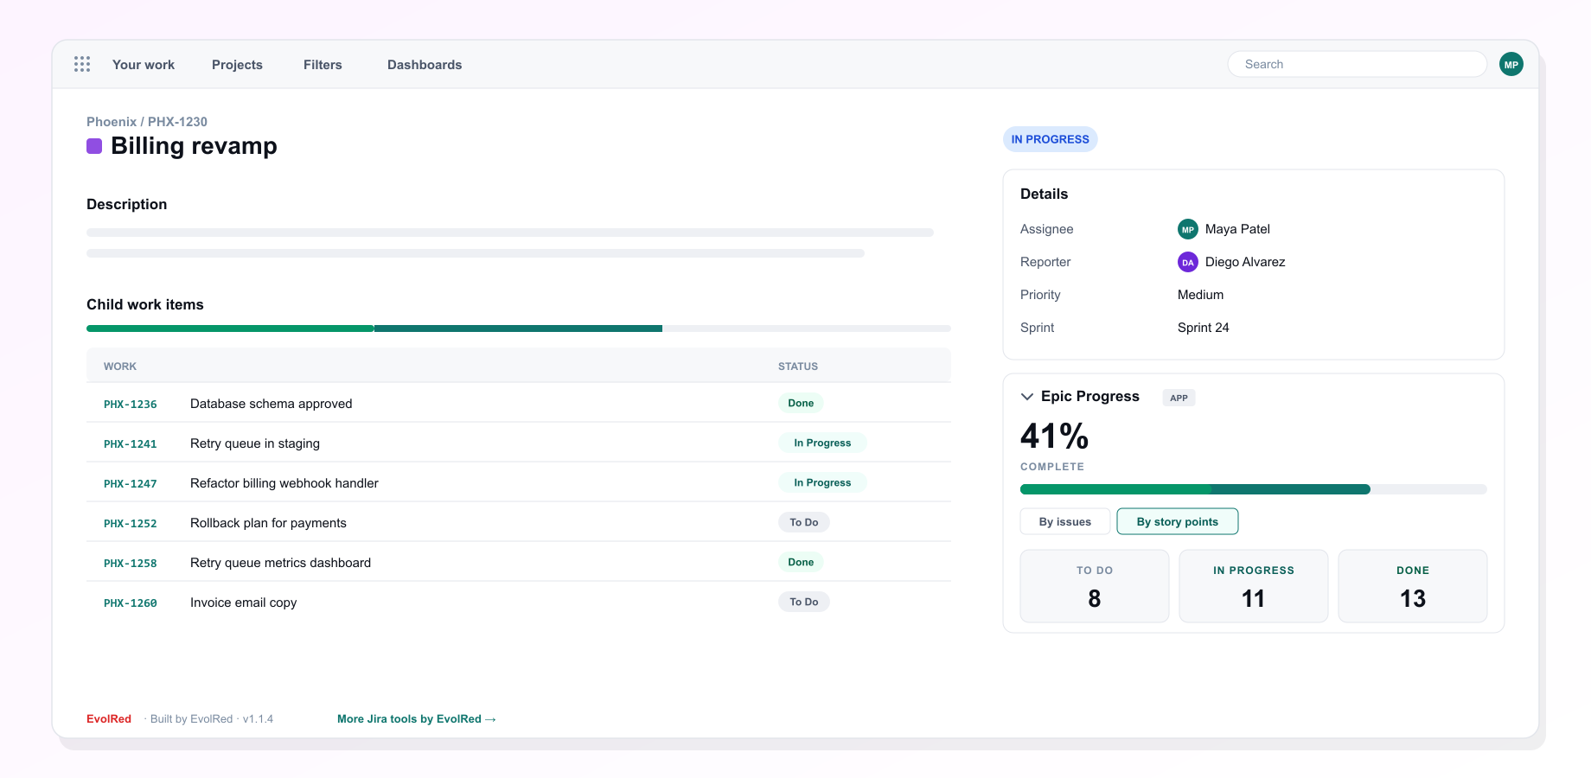Click the Child work items progress bar
Viewport: 1591px width, 778px height.
tap(519, 328)
